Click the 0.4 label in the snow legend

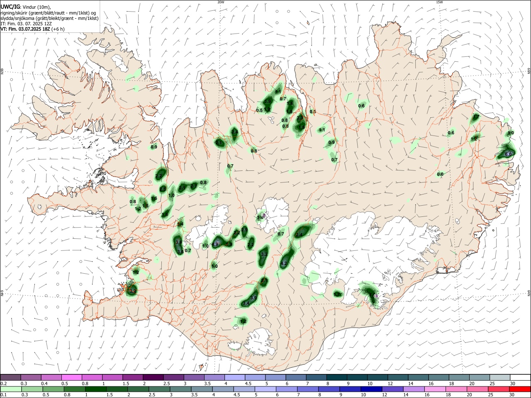44,383
